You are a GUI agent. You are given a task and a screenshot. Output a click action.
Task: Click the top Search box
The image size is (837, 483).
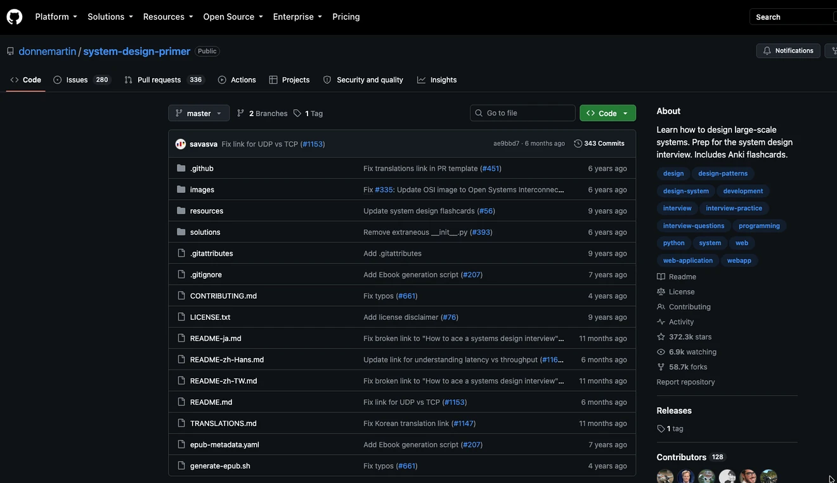tap(793, 17)
